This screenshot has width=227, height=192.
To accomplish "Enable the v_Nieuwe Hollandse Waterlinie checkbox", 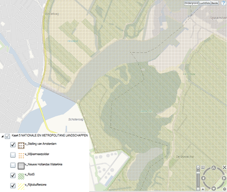I will tap(13, 165).
